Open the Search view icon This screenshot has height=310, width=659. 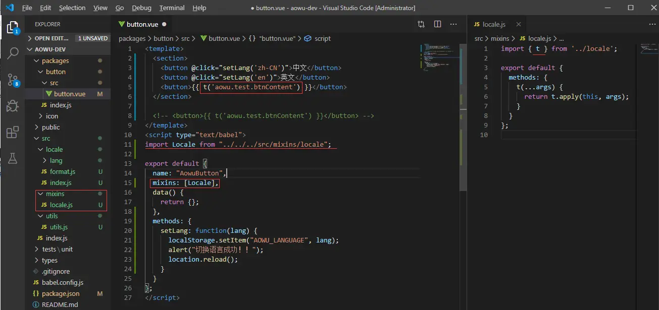click(13, 52)
